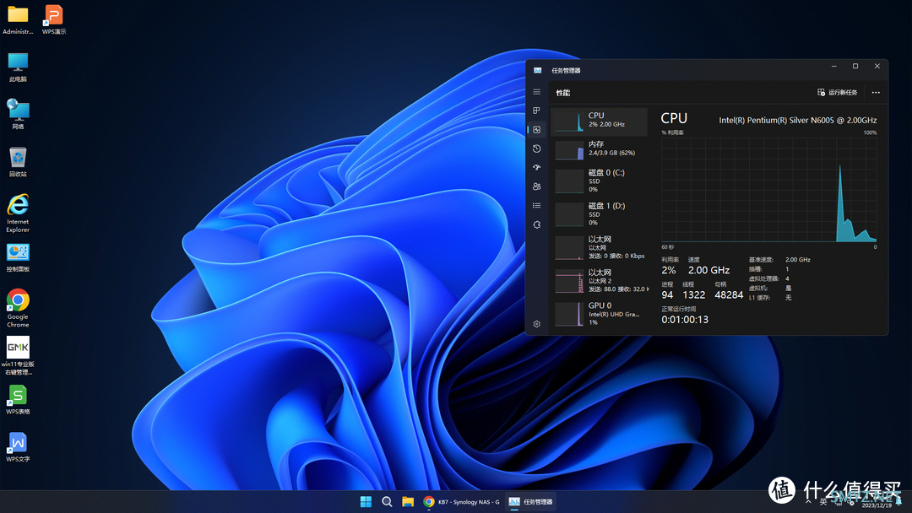Open the Administrator folder on desktop
The height and width of the screenshot is (513, 912).
18,19
